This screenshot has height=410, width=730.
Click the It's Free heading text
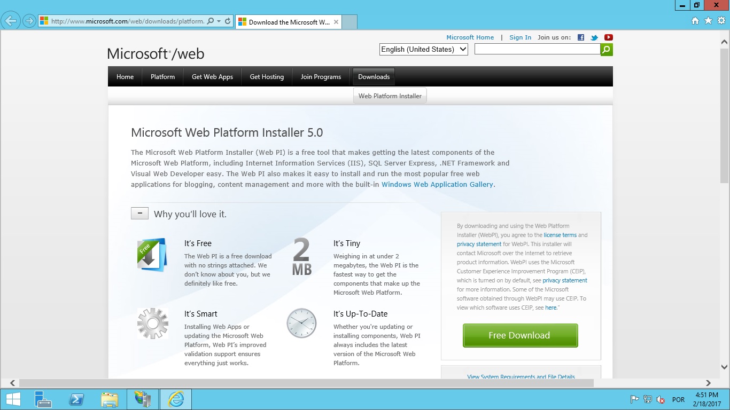pyautogui.click(x=198, y=243)
